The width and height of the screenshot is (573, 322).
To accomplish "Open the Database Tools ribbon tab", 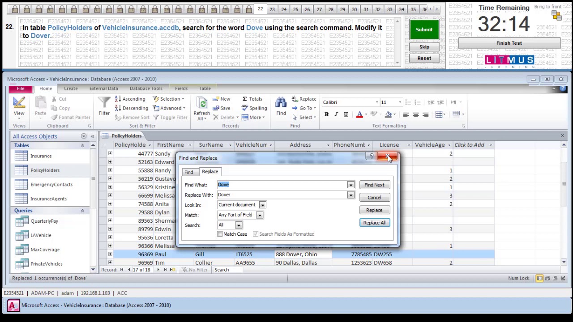I will click(x=146, y=89).
